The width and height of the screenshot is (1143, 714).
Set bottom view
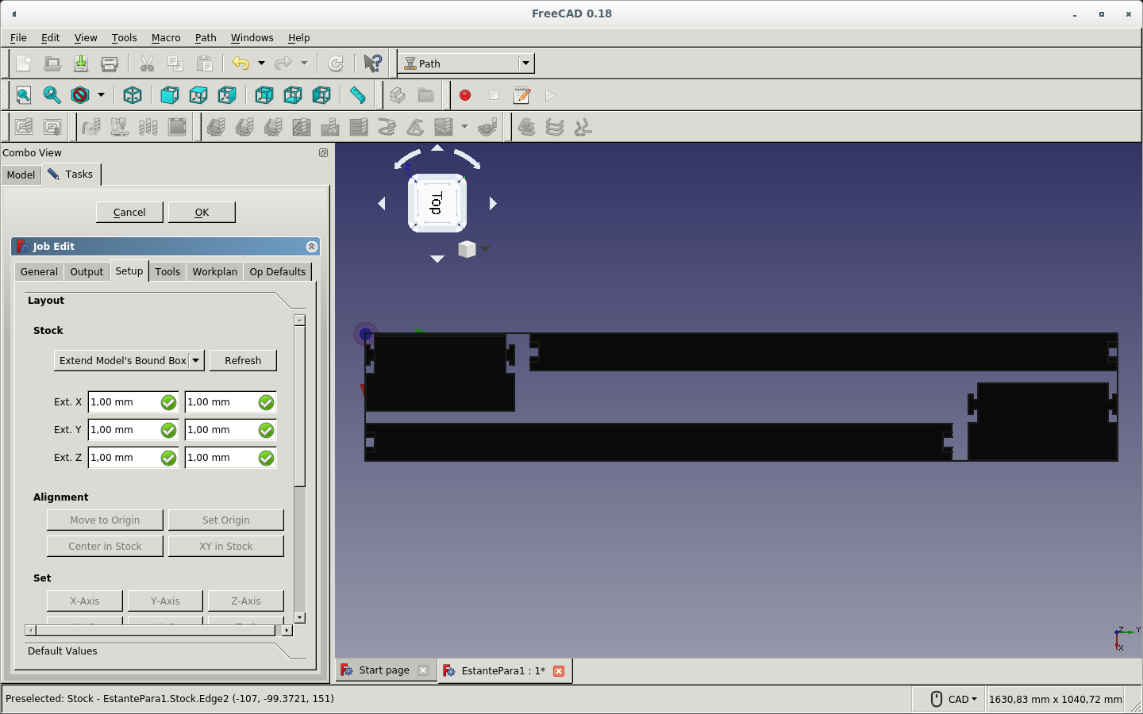293,95
